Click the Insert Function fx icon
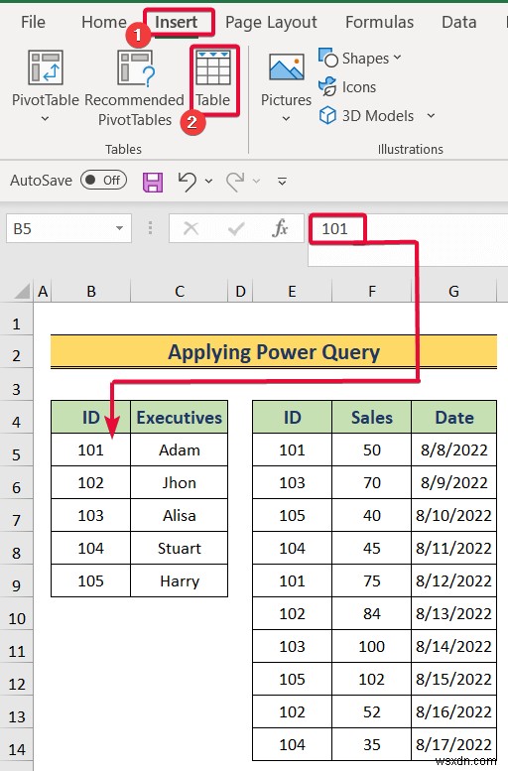 pos(280,228)
